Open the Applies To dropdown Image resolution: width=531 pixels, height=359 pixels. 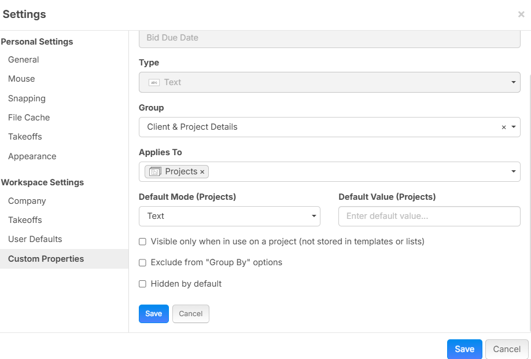pos(513,172)
